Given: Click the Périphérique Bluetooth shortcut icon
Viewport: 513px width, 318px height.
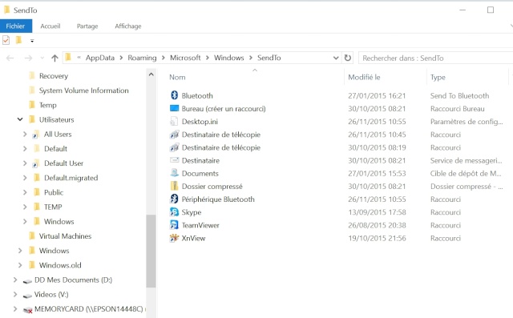Looking at the screenshot, I should 175,199.
